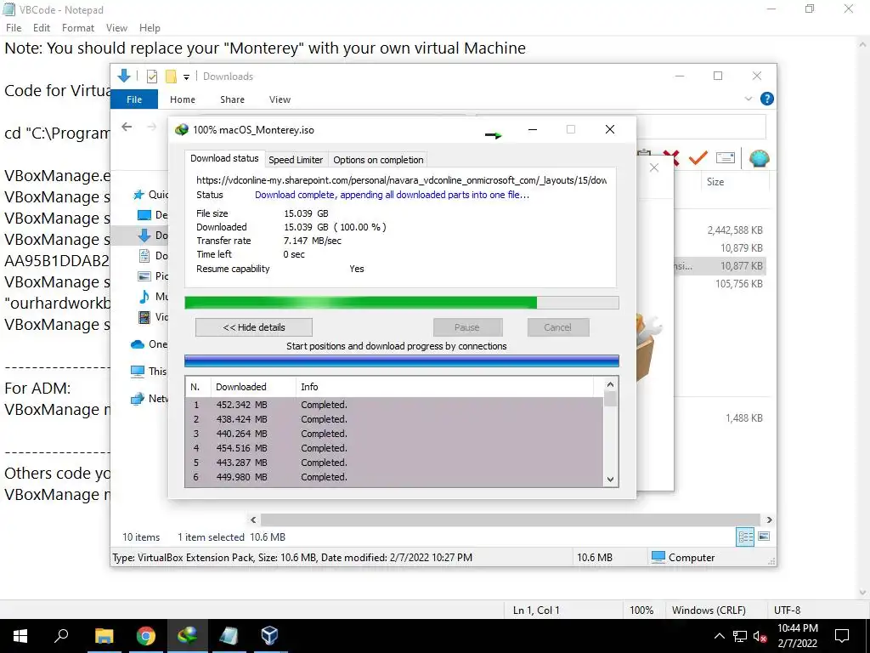Click the rename-style card toolbar icon

(x=726, y=158)
